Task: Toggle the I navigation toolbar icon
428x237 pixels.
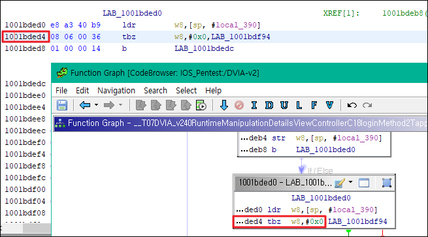Action: [x=254, y=105]
